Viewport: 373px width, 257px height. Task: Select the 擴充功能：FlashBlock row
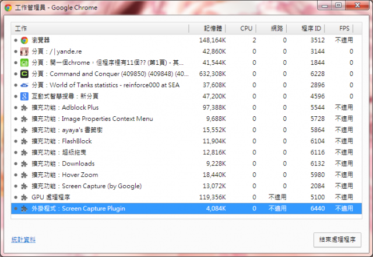(x=186, y=141)
